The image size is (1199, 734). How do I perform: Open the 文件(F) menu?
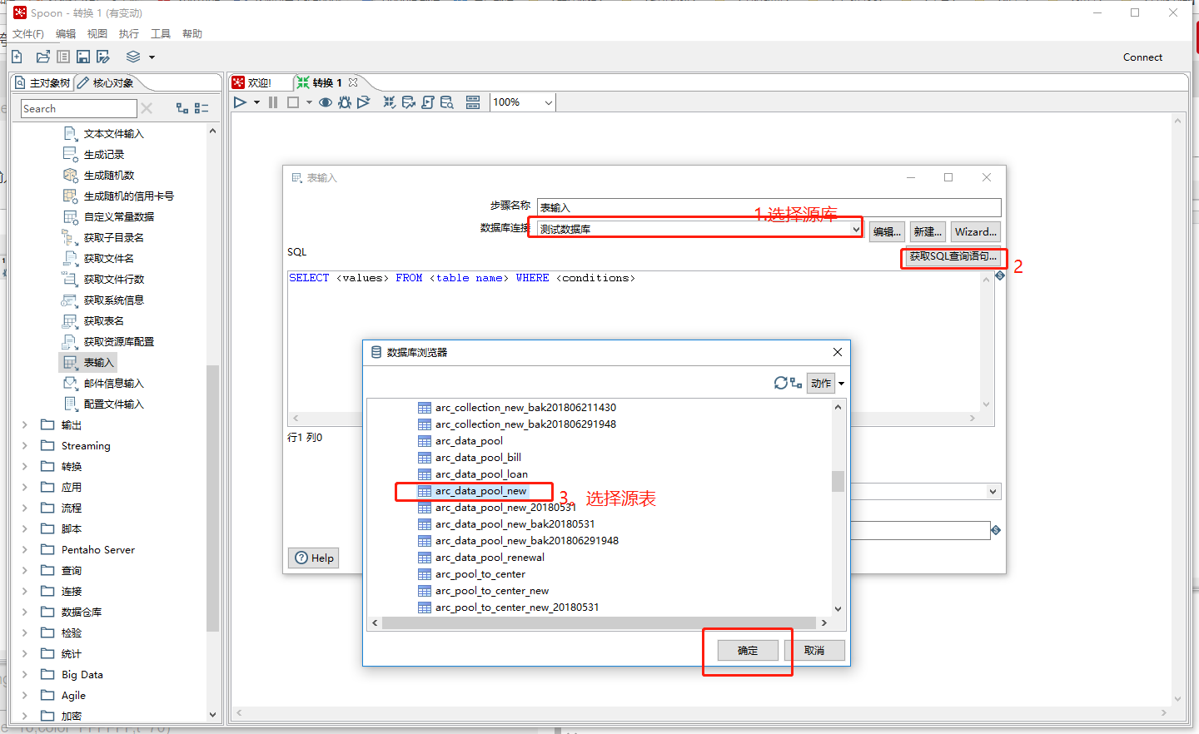[28, 34]
